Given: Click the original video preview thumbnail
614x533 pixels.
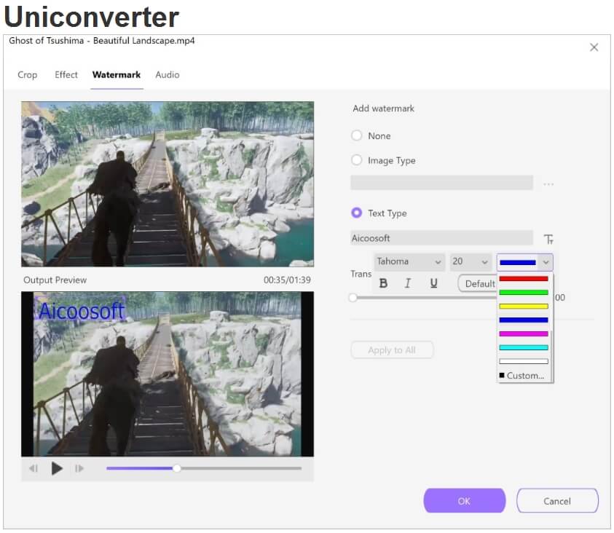Looking at the screenshot, I should [x=168, y=184].
